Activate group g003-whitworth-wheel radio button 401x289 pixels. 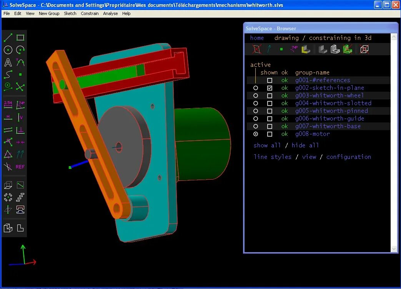point(256,96)
